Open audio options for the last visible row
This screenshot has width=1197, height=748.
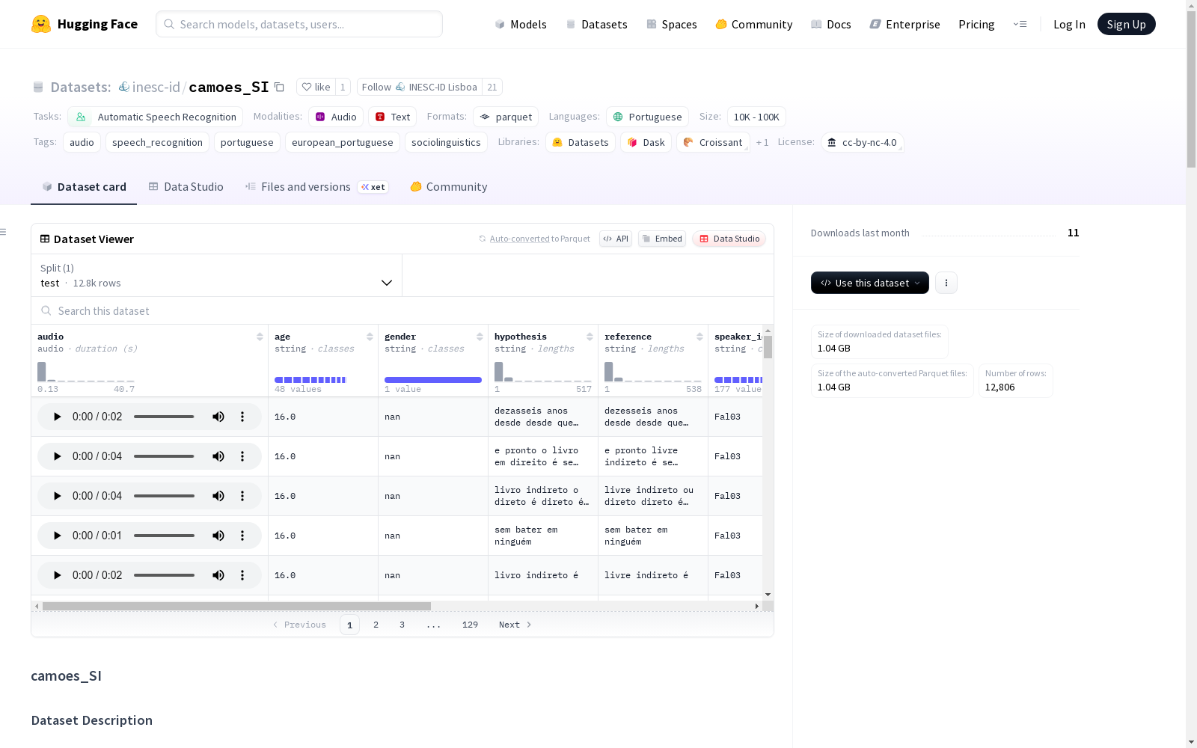click(x=242, y=575)
